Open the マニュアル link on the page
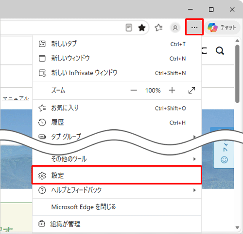 tap(16, 98)
